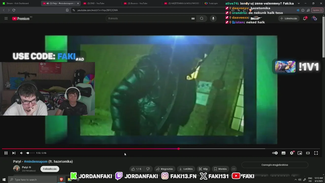Open the Patyi channel avatar
The image size is (325, 183).
(17, 169)
